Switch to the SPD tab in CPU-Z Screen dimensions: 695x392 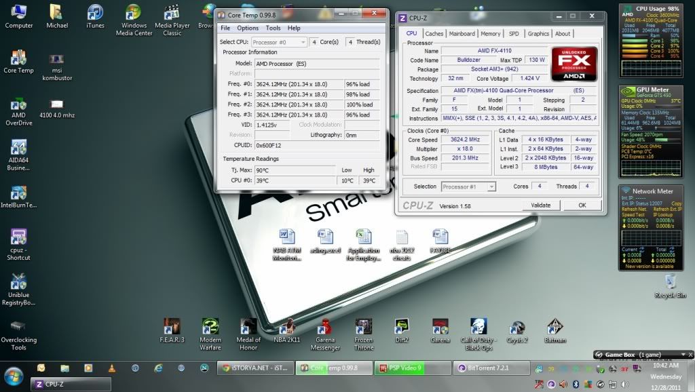pyautogui.click(x=514, y=34)
